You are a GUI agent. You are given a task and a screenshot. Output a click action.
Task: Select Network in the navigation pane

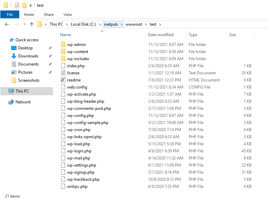click(x=23, y=102)
